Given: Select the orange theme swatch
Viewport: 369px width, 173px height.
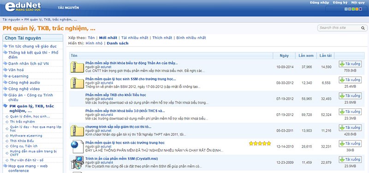Looking at the screenshot, I should pos(357,9).
